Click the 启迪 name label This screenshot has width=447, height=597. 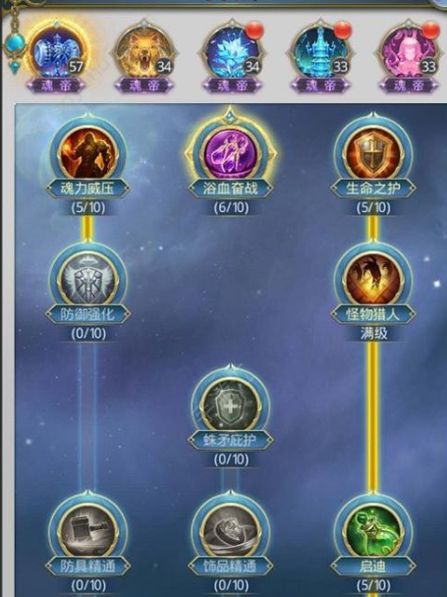tap(373, 567)
